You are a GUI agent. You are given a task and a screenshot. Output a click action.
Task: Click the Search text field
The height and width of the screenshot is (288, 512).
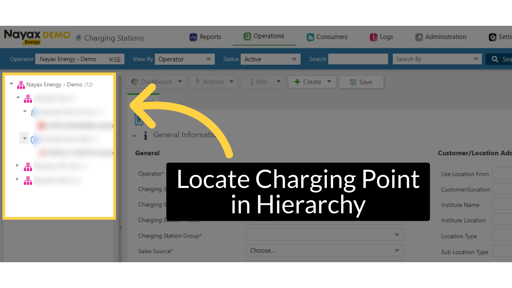coord(358,59)
